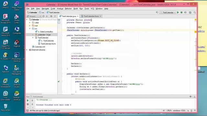Click src breadcrumb in navigation bar
Screen dimensions: 207x116
click(42, 13)
